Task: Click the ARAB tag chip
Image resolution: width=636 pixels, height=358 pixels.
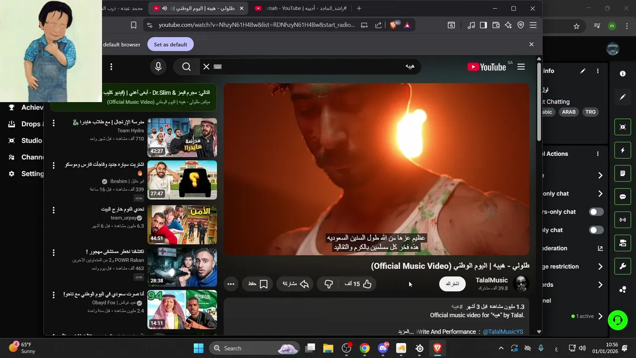Action: (568, 112)
